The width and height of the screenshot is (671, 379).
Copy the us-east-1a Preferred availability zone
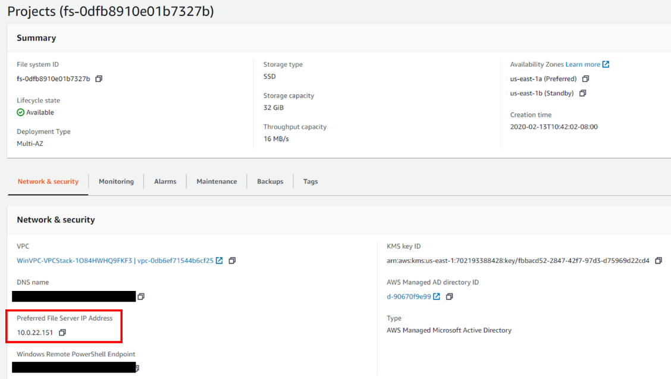click(x=586, y=78)
